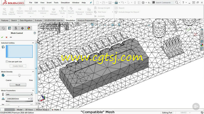Open the Motion Study 1 tab

(x=42, y=110)
